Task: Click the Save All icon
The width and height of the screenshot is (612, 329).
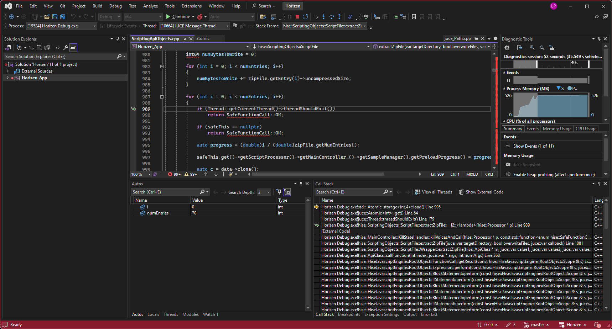Action: click(63, 17)
